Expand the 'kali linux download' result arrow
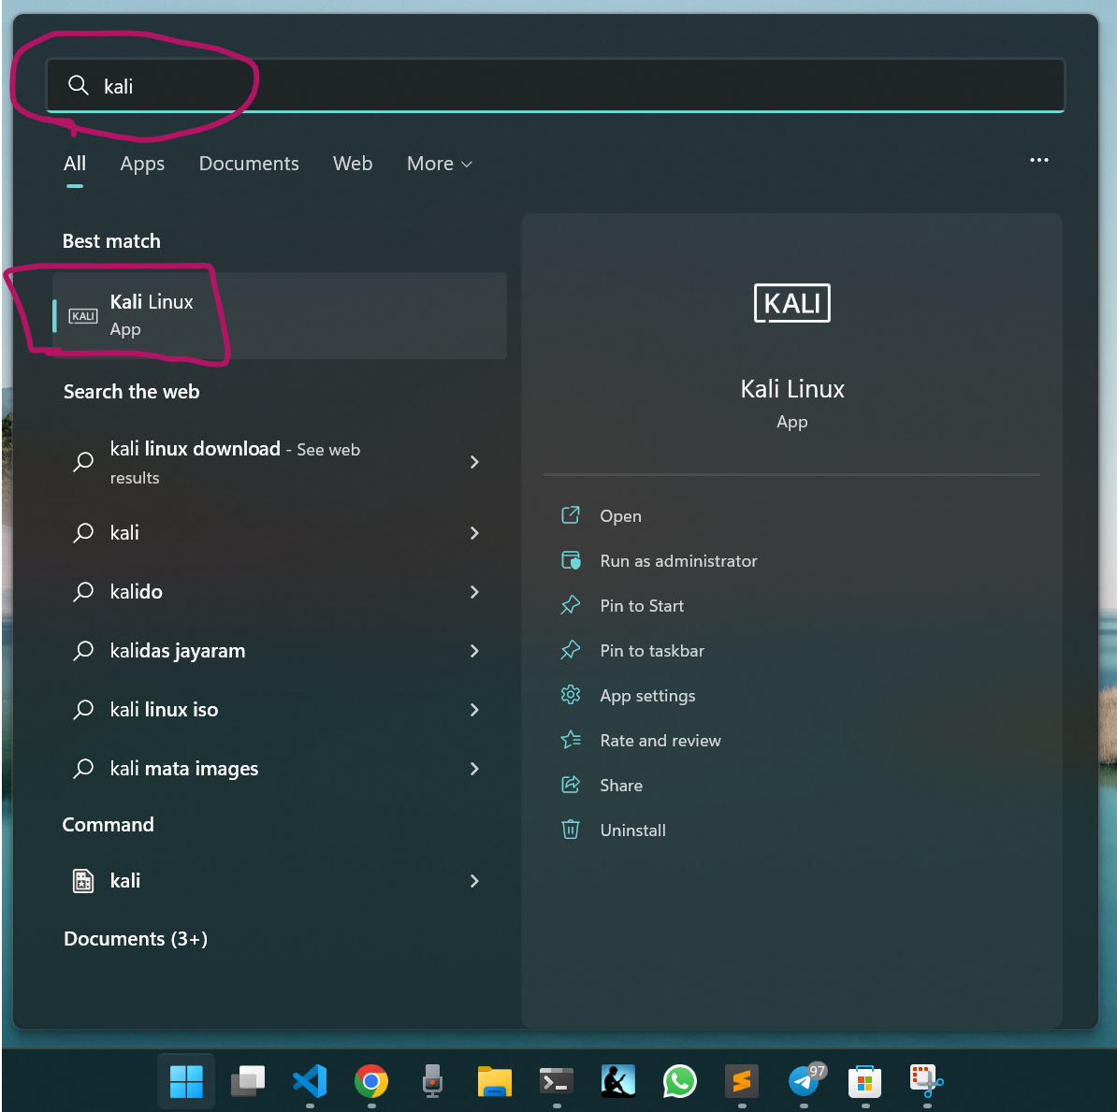Viewport: 1117px width, 1112px height. [474, 462]
